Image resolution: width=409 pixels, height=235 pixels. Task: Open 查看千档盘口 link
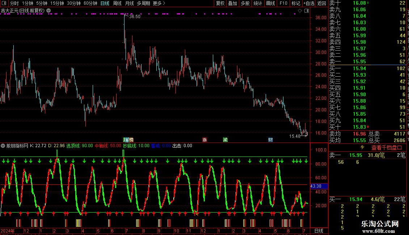387,148
